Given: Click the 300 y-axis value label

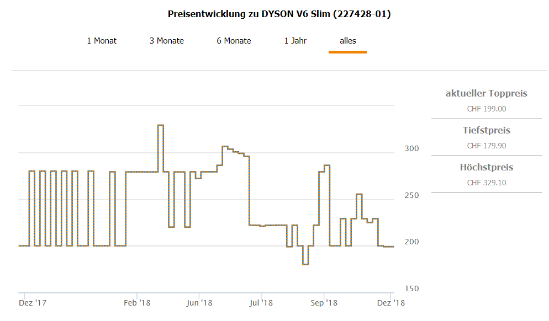Looking at the screenshot, I should [412, 149].
